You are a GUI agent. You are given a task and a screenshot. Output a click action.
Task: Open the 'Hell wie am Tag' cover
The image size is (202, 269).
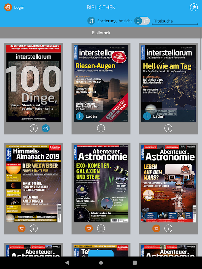tap(168, 83)
